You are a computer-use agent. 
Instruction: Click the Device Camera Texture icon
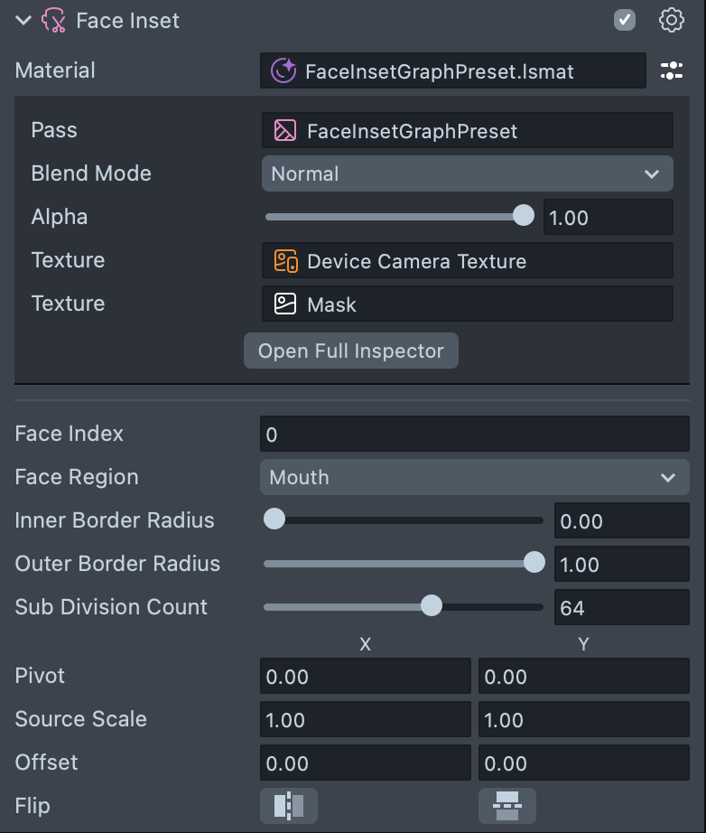285,261
